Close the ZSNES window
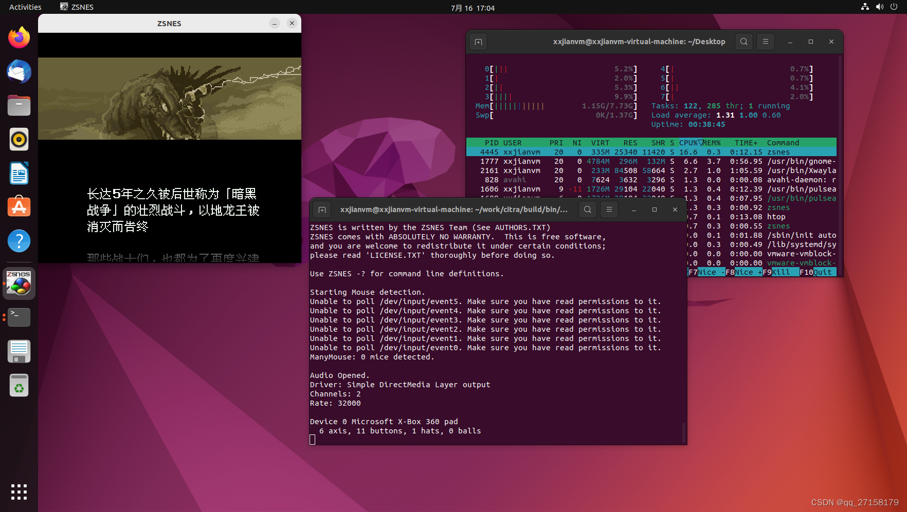 pyautogui.click(x=292, y=24)
